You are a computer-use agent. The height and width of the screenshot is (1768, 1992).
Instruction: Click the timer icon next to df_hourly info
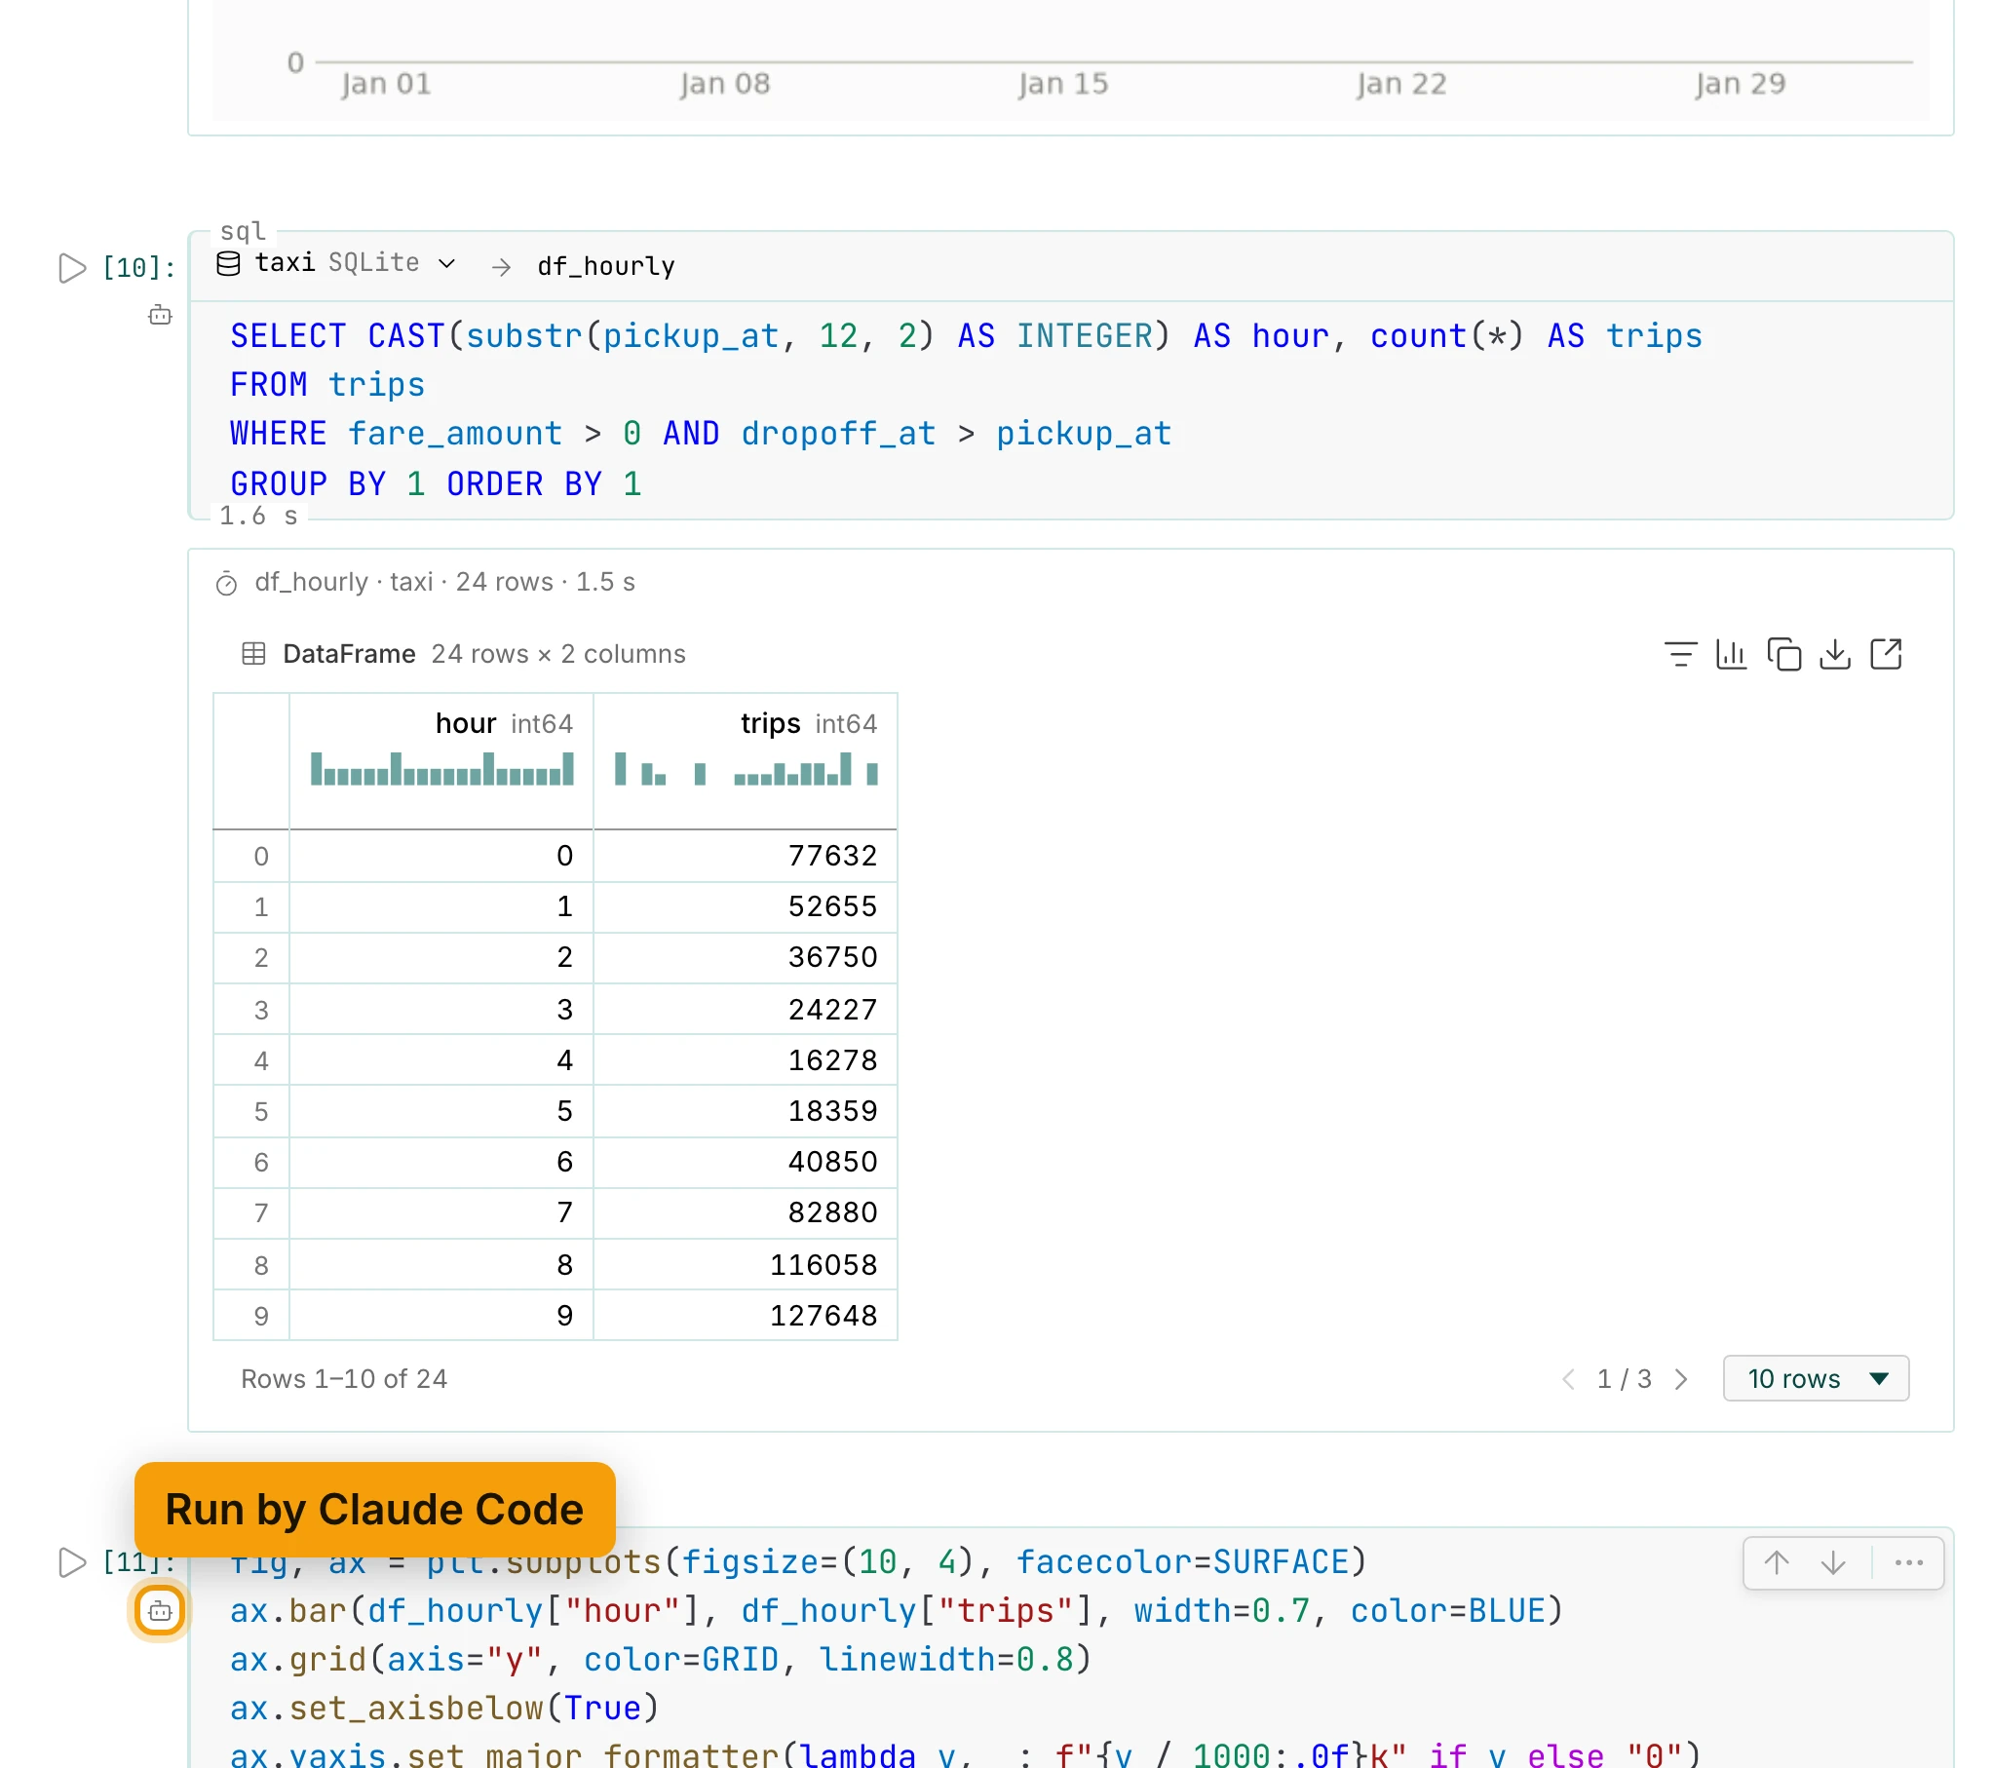tap(226, 584)
